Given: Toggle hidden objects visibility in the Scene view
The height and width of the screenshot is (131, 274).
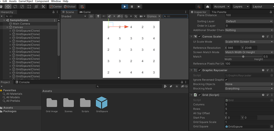Looking at the screenshot, I should click(x=120, y=16).
